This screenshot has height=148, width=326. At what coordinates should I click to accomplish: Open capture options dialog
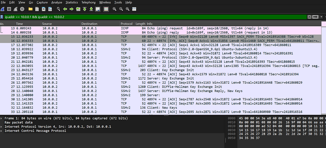point(22,9)
